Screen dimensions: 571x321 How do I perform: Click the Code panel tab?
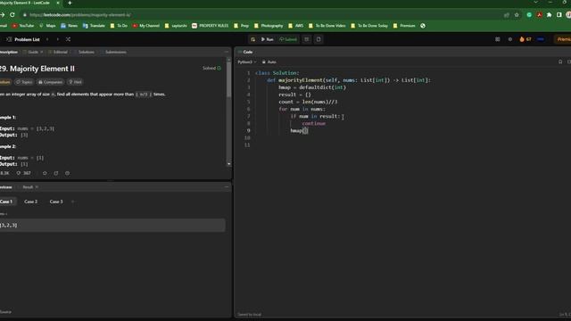click(x=245, y=52)
